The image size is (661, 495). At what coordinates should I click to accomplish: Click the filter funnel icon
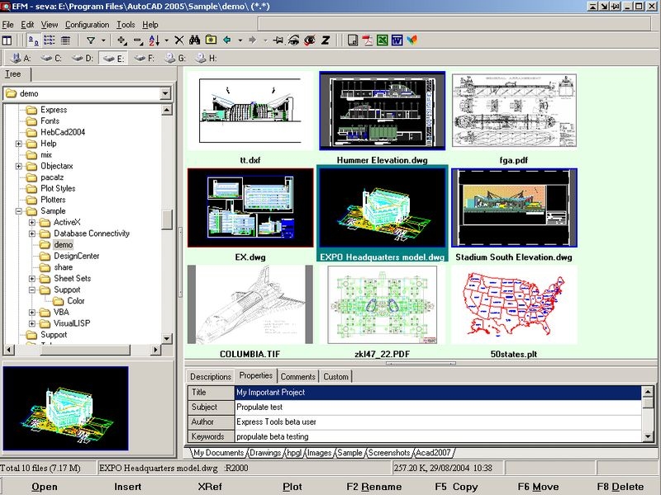point(91,40)
